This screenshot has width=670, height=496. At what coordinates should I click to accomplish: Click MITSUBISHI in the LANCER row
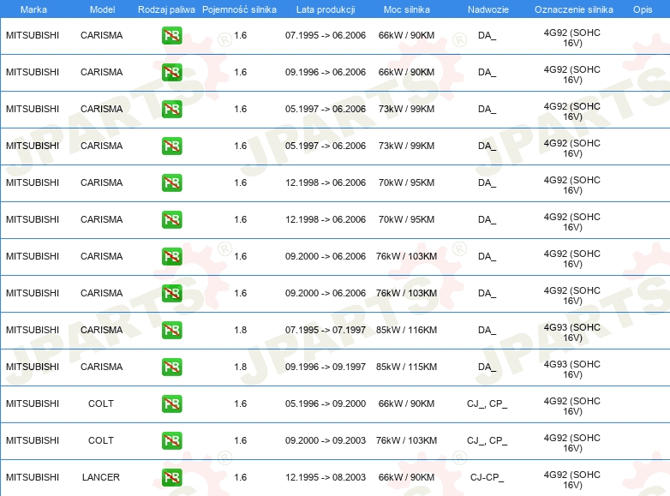point(33,477)
